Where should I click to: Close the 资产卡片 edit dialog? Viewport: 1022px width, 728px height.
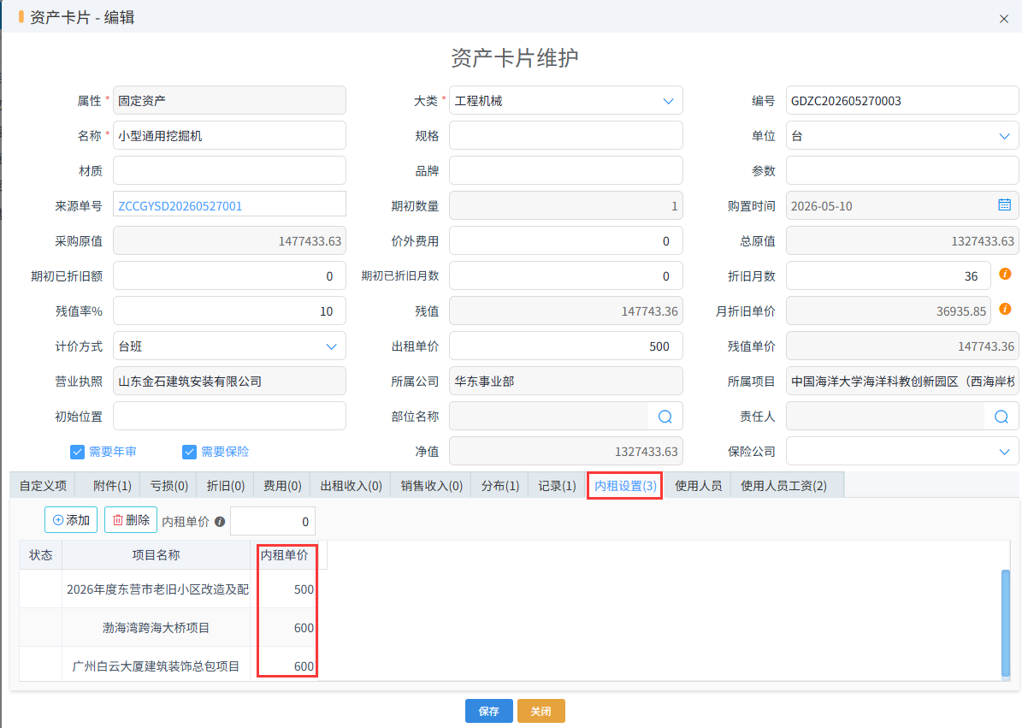click(1004, 19)
